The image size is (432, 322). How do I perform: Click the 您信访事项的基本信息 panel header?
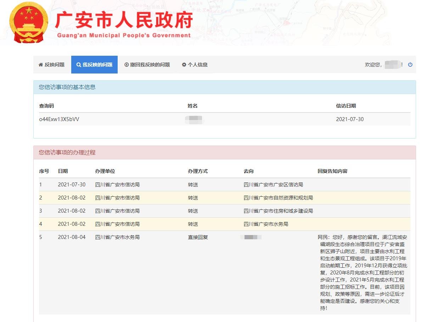point(224,87)
